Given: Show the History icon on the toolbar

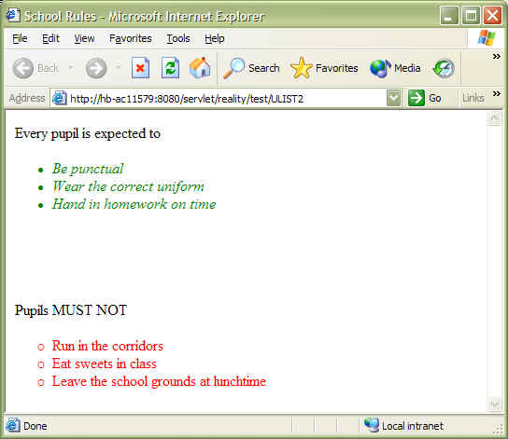Looking at the screenshot, I should [444, 68].
